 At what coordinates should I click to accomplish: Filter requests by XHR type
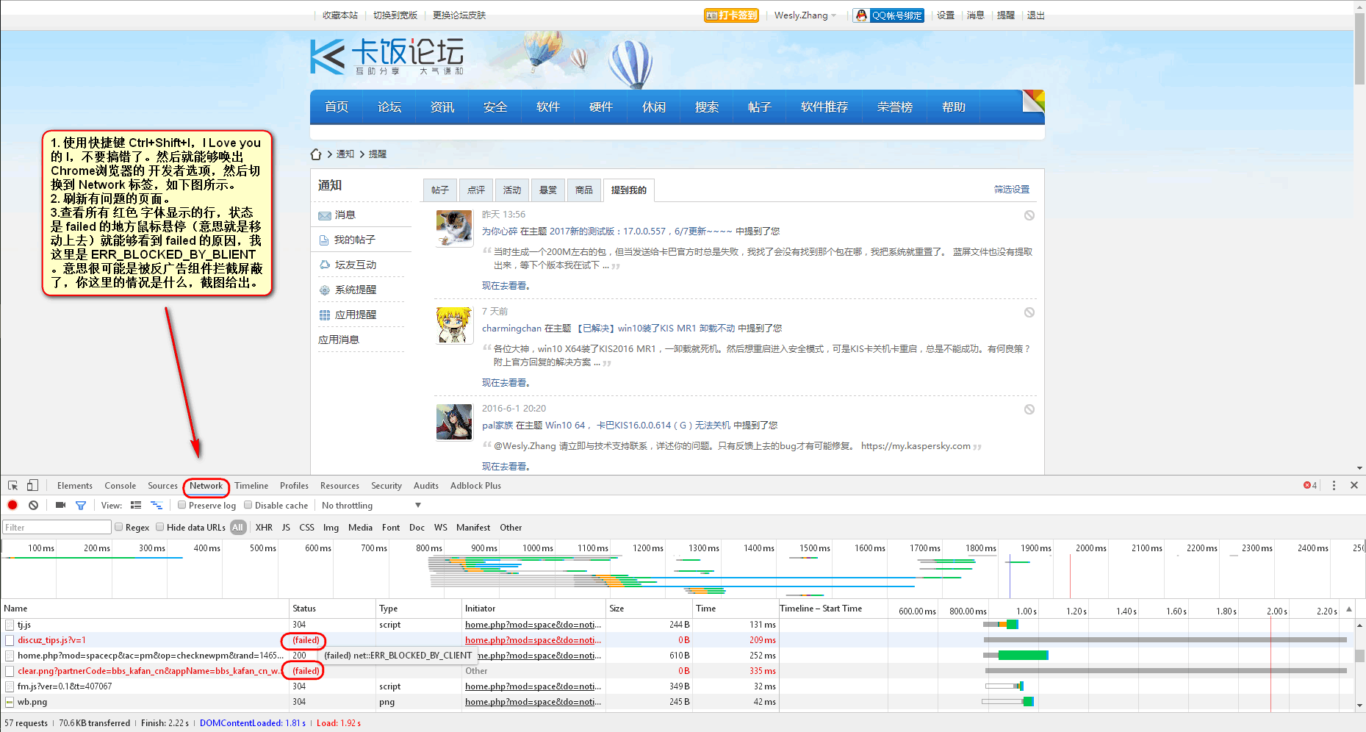point(264,527)
